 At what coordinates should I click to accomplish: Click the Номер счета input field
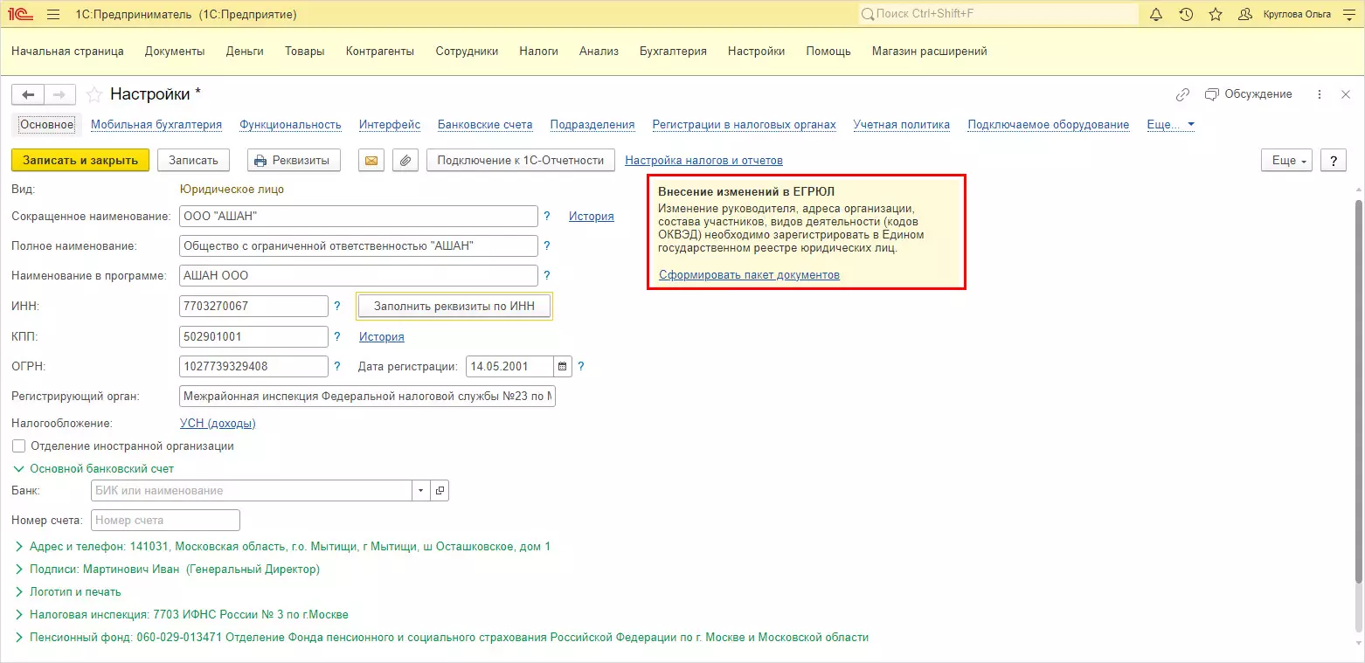click(x=165, y=521)
